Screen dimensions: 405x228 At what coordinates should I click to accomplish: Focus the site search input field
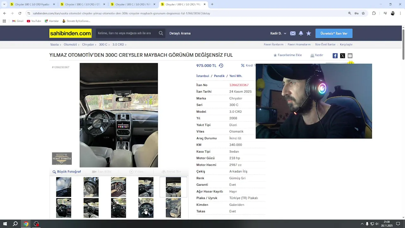coord(127,33)
